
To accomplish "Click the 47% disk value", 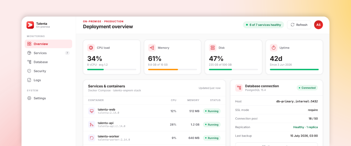I will [x=216, y=59].
